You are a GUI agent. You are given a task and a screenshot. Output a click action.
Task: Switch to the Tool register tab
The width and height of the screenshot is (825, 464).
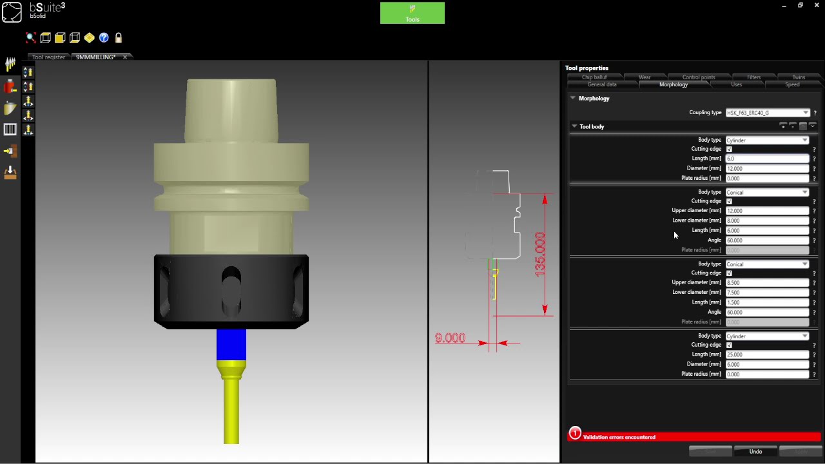pos(48,57)
